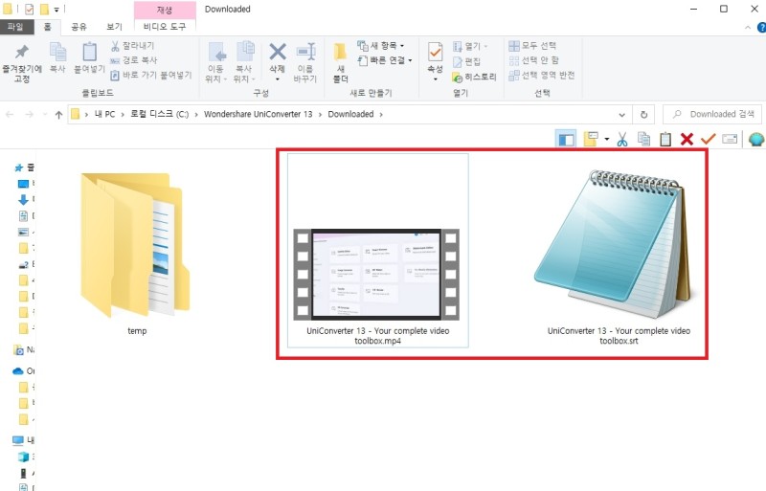Select the UniConverter 13 toolbox.mp4 video file
Image resolution: width=766 pixels, height=491 pixels.
377,250
